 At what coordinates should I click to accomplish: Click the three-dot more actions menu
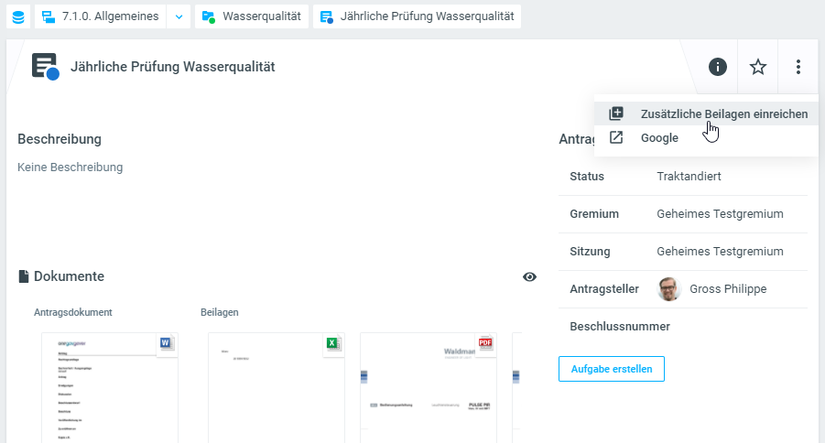(x=798, y=67)
